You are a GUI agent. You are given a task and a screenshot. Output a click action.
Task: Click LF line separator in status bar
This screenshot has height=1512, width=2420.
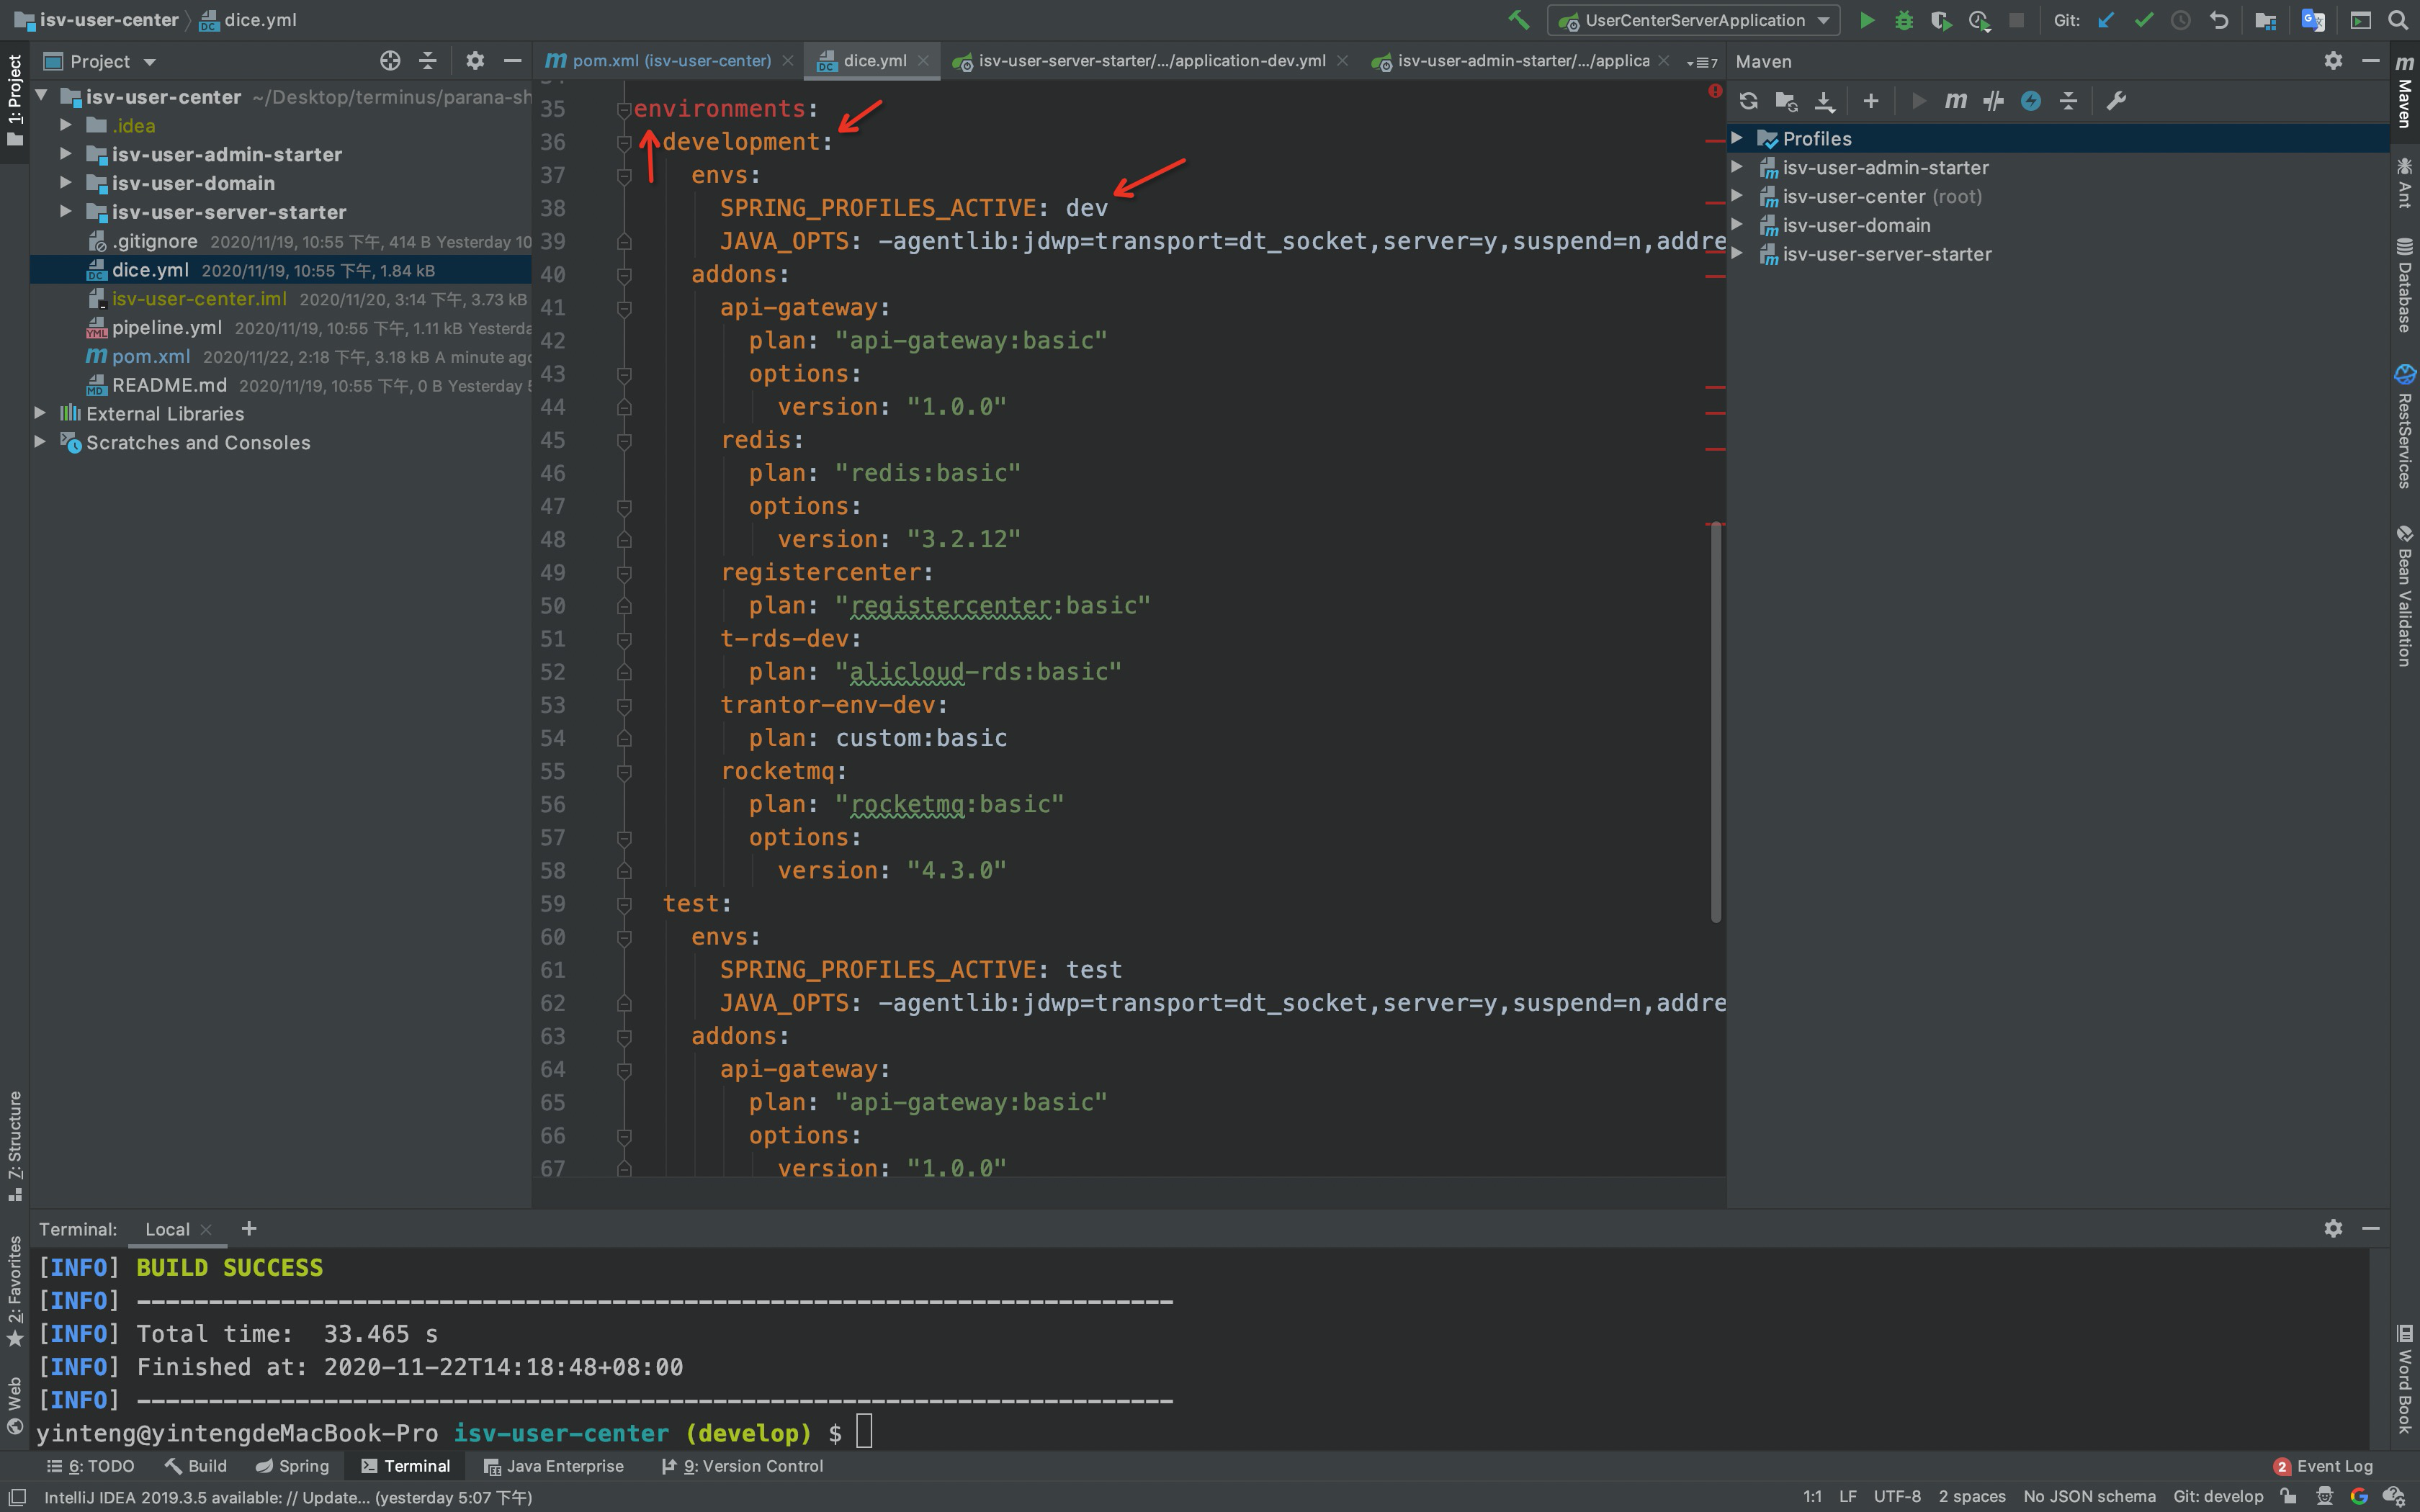[1847, 1496]
